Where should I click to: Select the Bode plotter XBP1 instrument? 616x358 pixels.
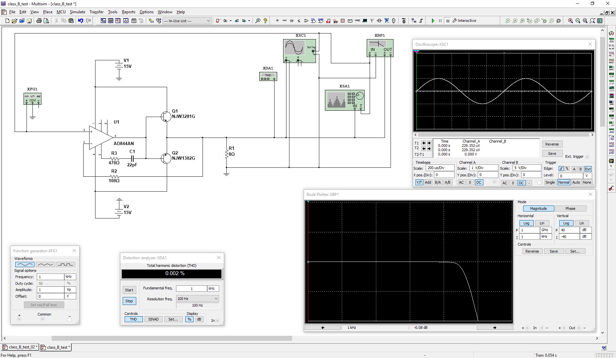click(380, 48)
